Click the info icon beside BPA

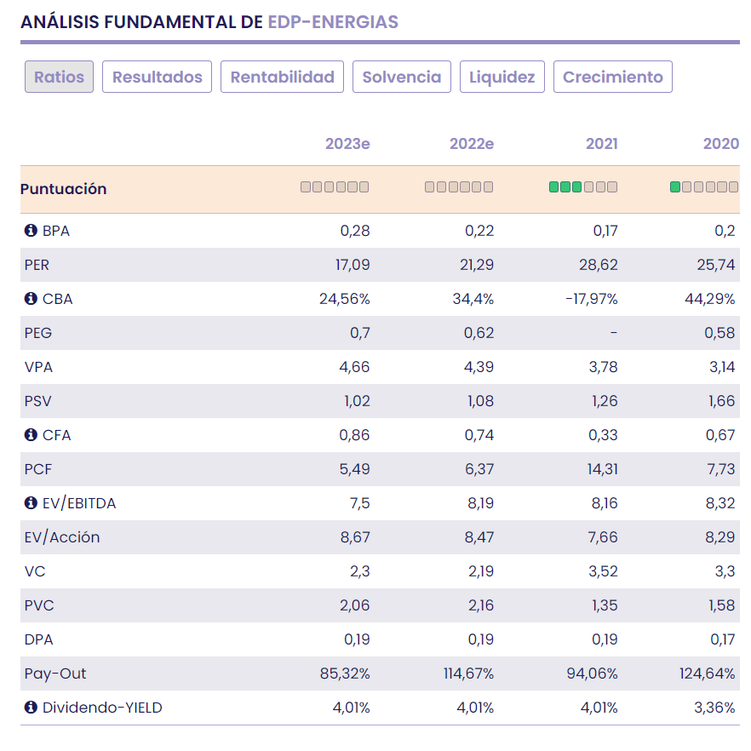coord(32,231)
